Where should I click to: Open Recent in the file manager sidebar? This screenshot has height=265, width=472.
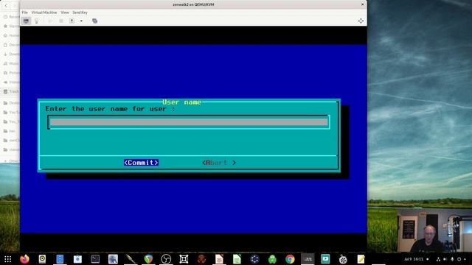(x=12, y=16)
